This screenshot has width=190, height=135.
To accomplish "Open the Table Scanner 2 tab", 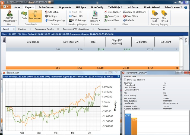I will [173, 7].
